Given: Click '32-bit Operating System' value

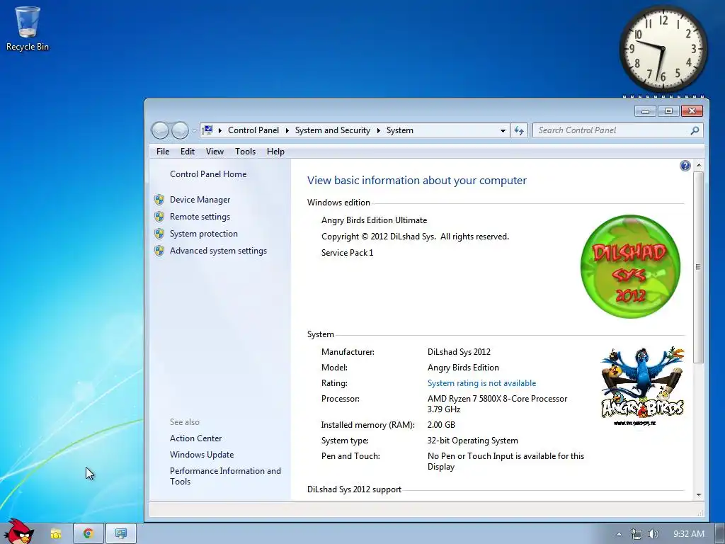Looking at the screenshot, I should pyautogui.click(x=472, y=441).
